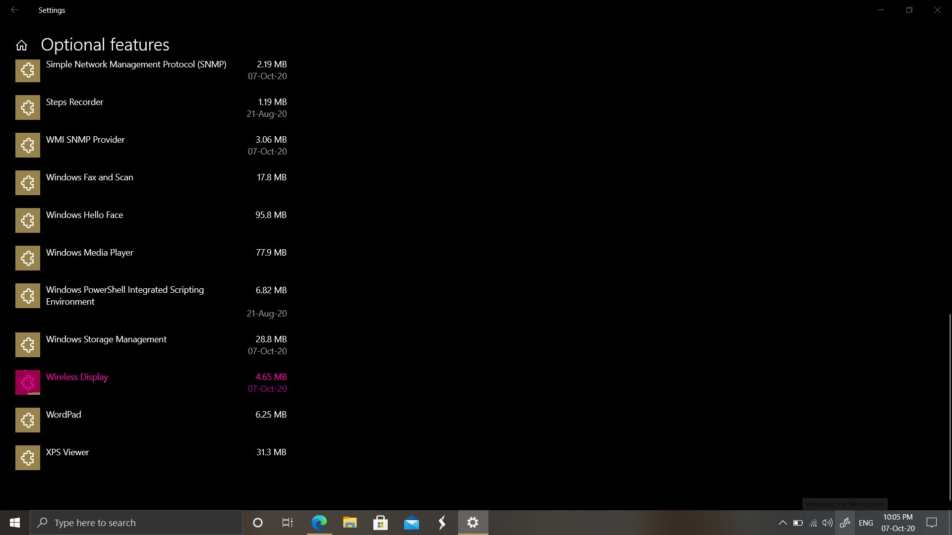Click the Settings gear on the taskbar
The image size is (952, 535).
tap(473, 523)
